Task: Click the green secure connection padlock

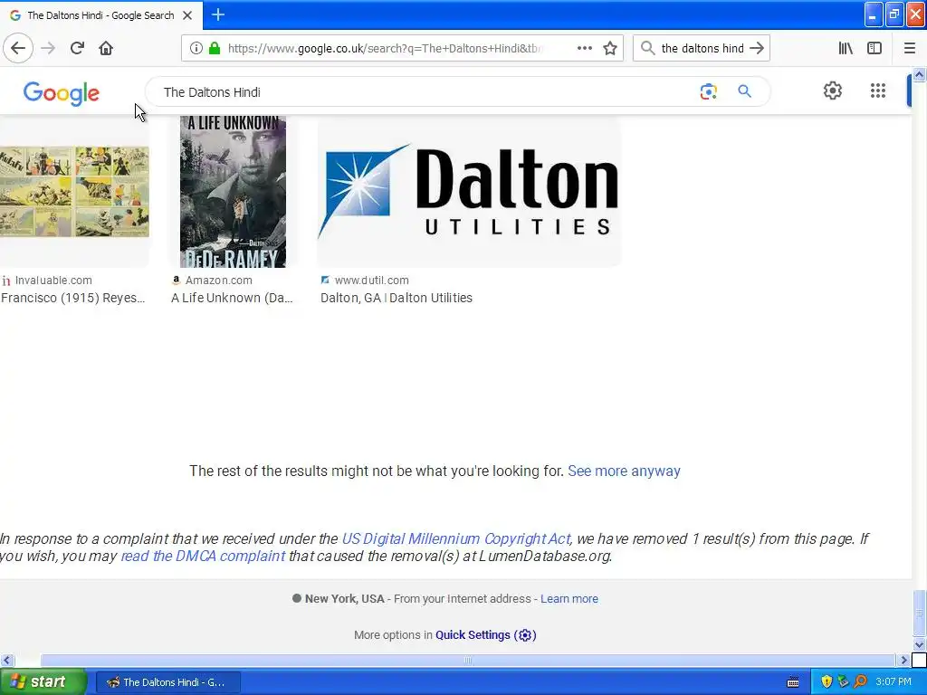Action: click(x=215, y=49)
